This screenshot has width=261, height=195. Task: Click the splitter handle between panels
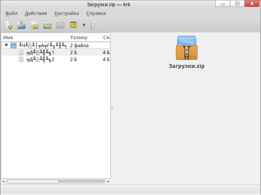coord(112,108)
